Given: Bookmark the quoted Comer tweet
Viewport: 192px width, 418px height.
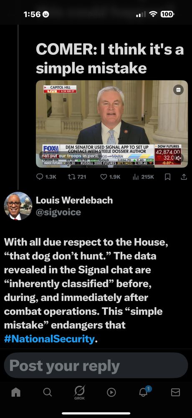Looking at the screenshot, I should [167, 177].
